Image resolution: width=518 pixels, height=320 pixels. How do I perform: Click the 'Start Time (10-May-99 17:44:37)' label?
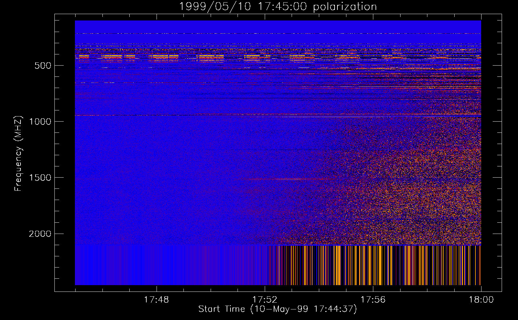click(278, 309)
